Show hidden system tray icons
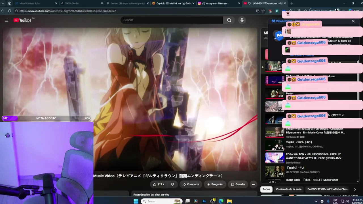Image resolution: width=363 pixels, height=204 pixels. [316, 201]
